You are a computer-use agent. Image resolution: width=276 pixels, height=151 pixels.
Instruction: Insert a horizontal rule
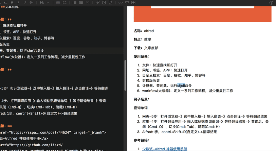pos(58,2)
